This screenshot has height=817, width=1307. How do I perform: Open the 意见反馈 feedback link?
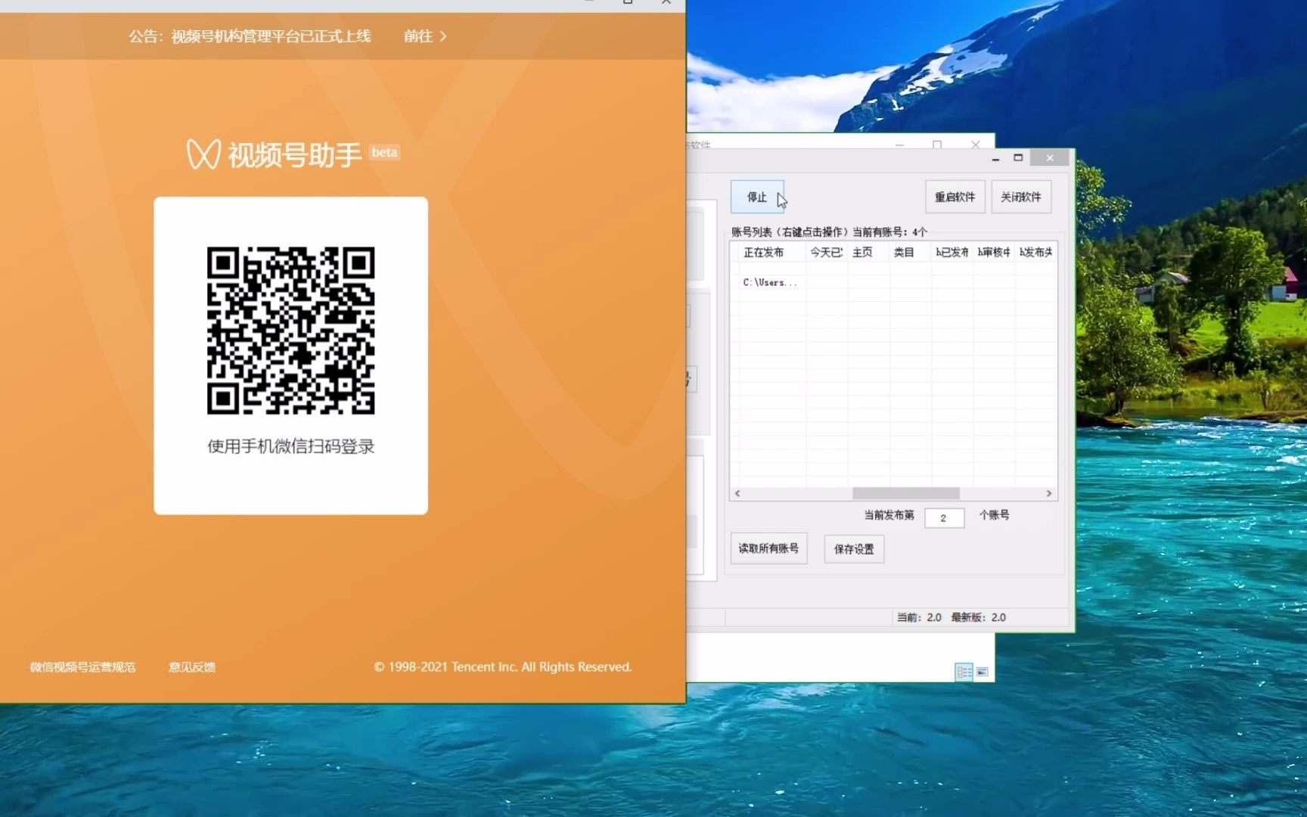(191, 667)
